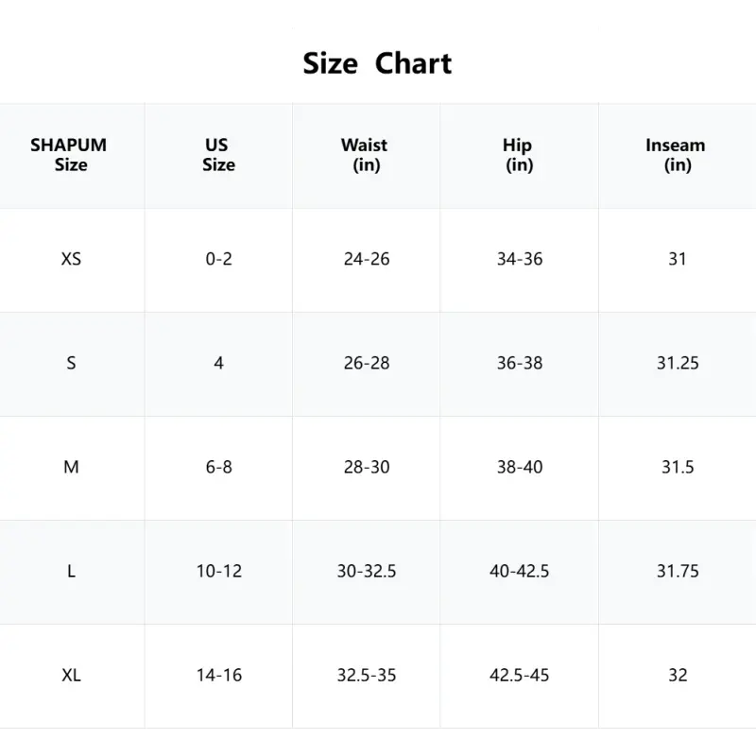Select the SHAPUM Size column header
Viewport: 756px width, 756px height.
coord(70,155)
